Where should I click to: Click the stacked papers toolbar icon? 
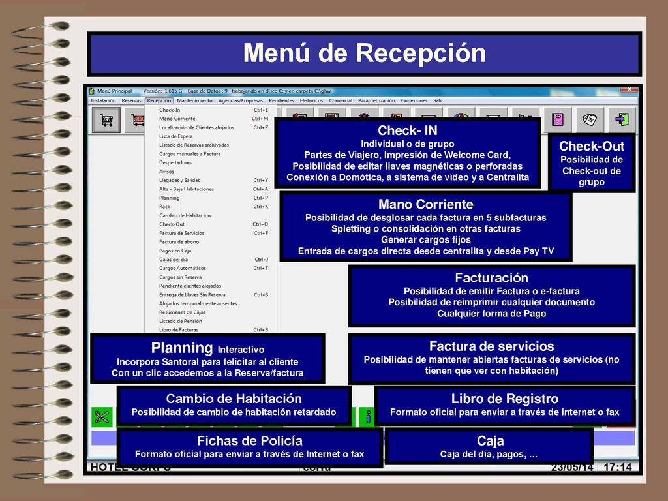[590, 119]
